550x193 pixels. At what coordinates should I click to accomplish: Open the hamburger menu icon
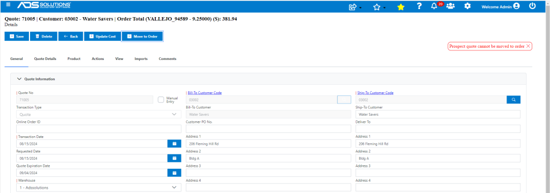coord(9,5)
